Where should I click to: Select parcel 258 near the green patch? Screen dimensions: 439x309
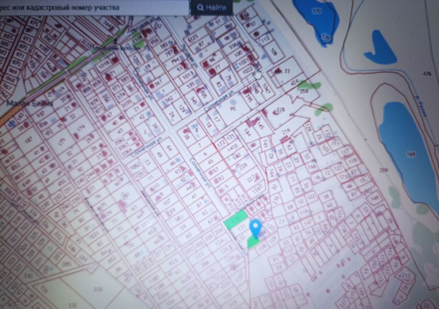pyautogui.click(x=304, y=91)
